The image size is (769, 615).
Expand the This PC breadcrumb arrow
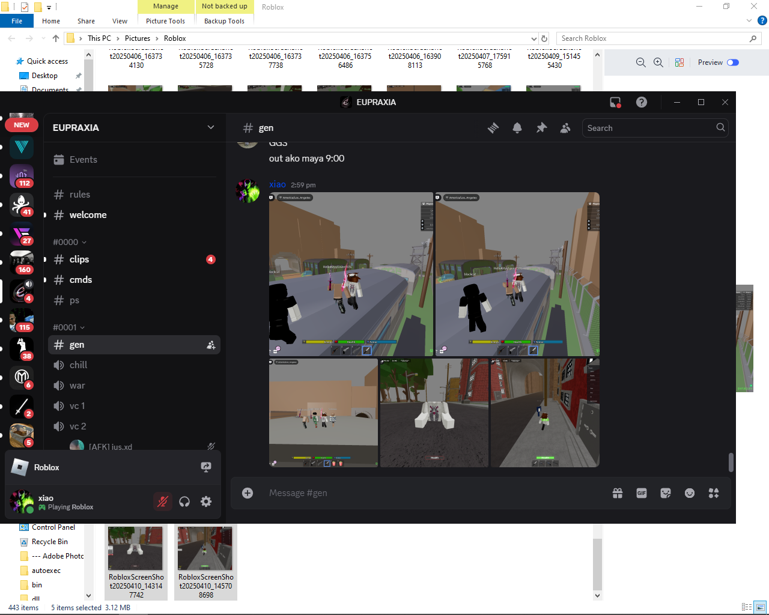point(118,38)
